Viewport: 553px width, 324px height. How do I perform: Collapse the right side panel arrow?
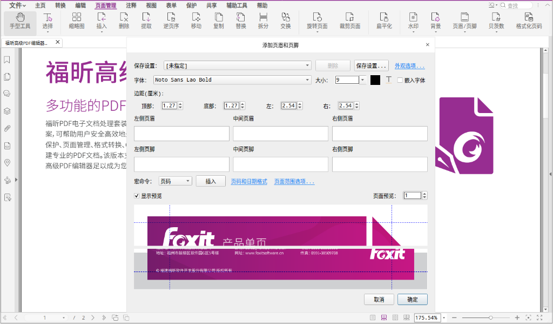550,174
